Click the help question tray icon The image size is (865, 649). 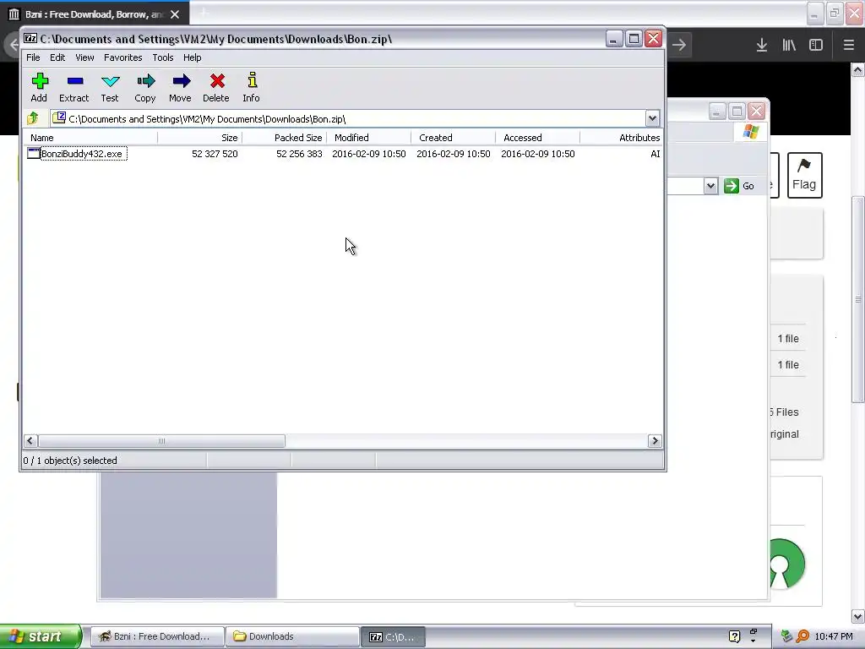tap(734, 636)
